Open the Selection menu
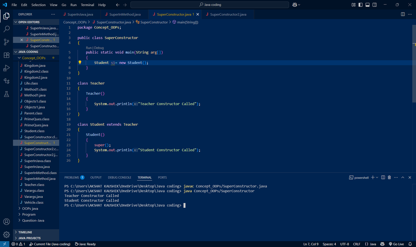This screenshot has width=416, height=247. 38,5
